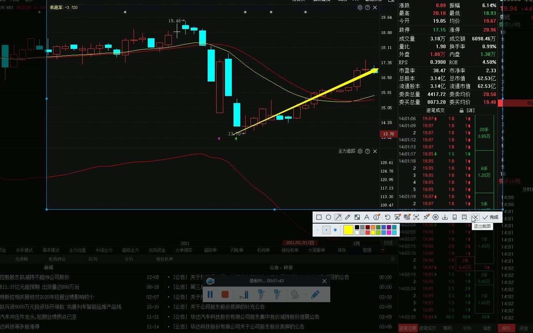
Task: Select the ellipse drawing tool
Action: coord(329,217)
